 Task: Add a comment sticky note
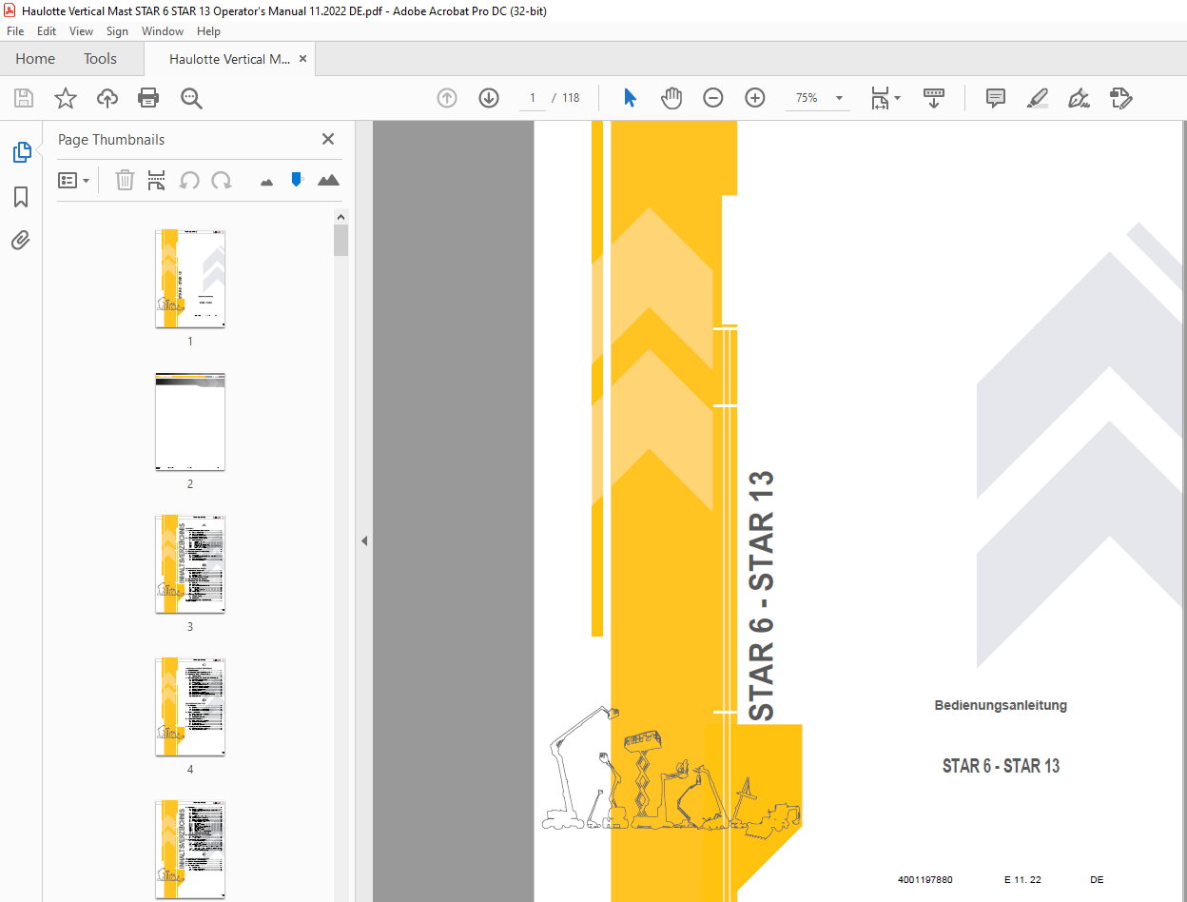[996, 98]
